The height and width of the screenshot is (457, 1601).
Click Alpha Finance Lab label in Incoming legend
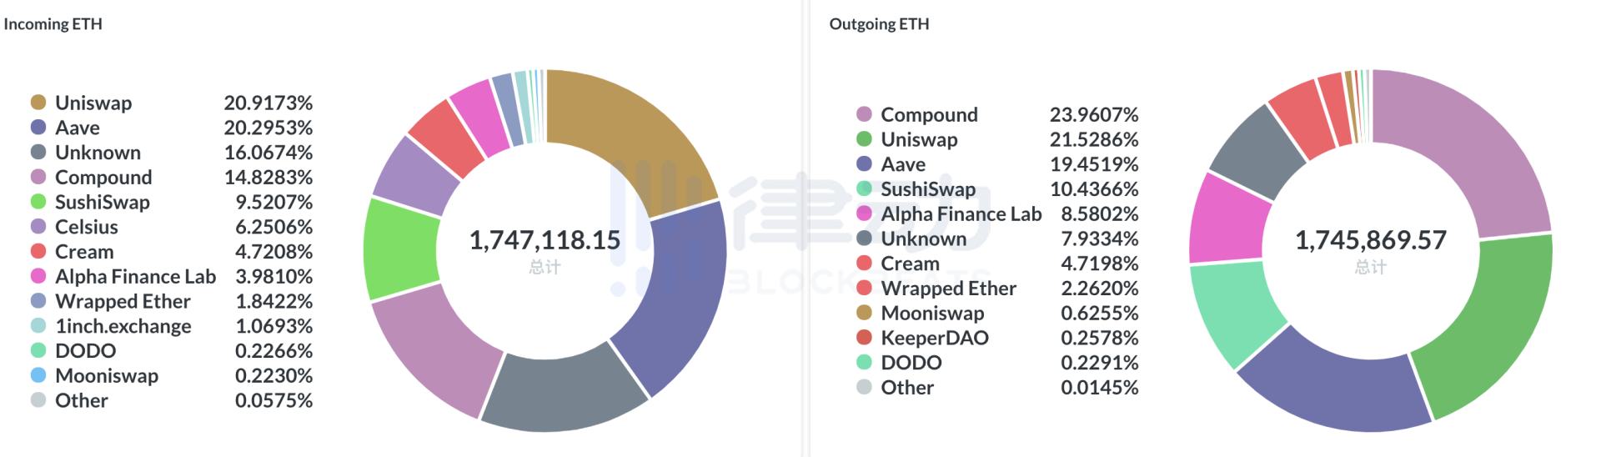coord(135,277)
